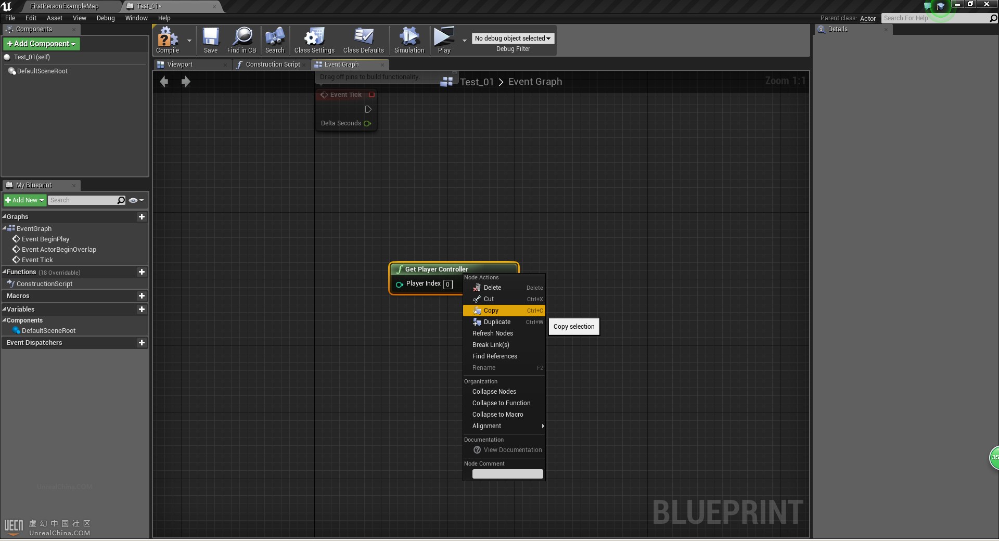Navigate back with the left arrow
Viewport: 999px width, 541px height.
164,82
